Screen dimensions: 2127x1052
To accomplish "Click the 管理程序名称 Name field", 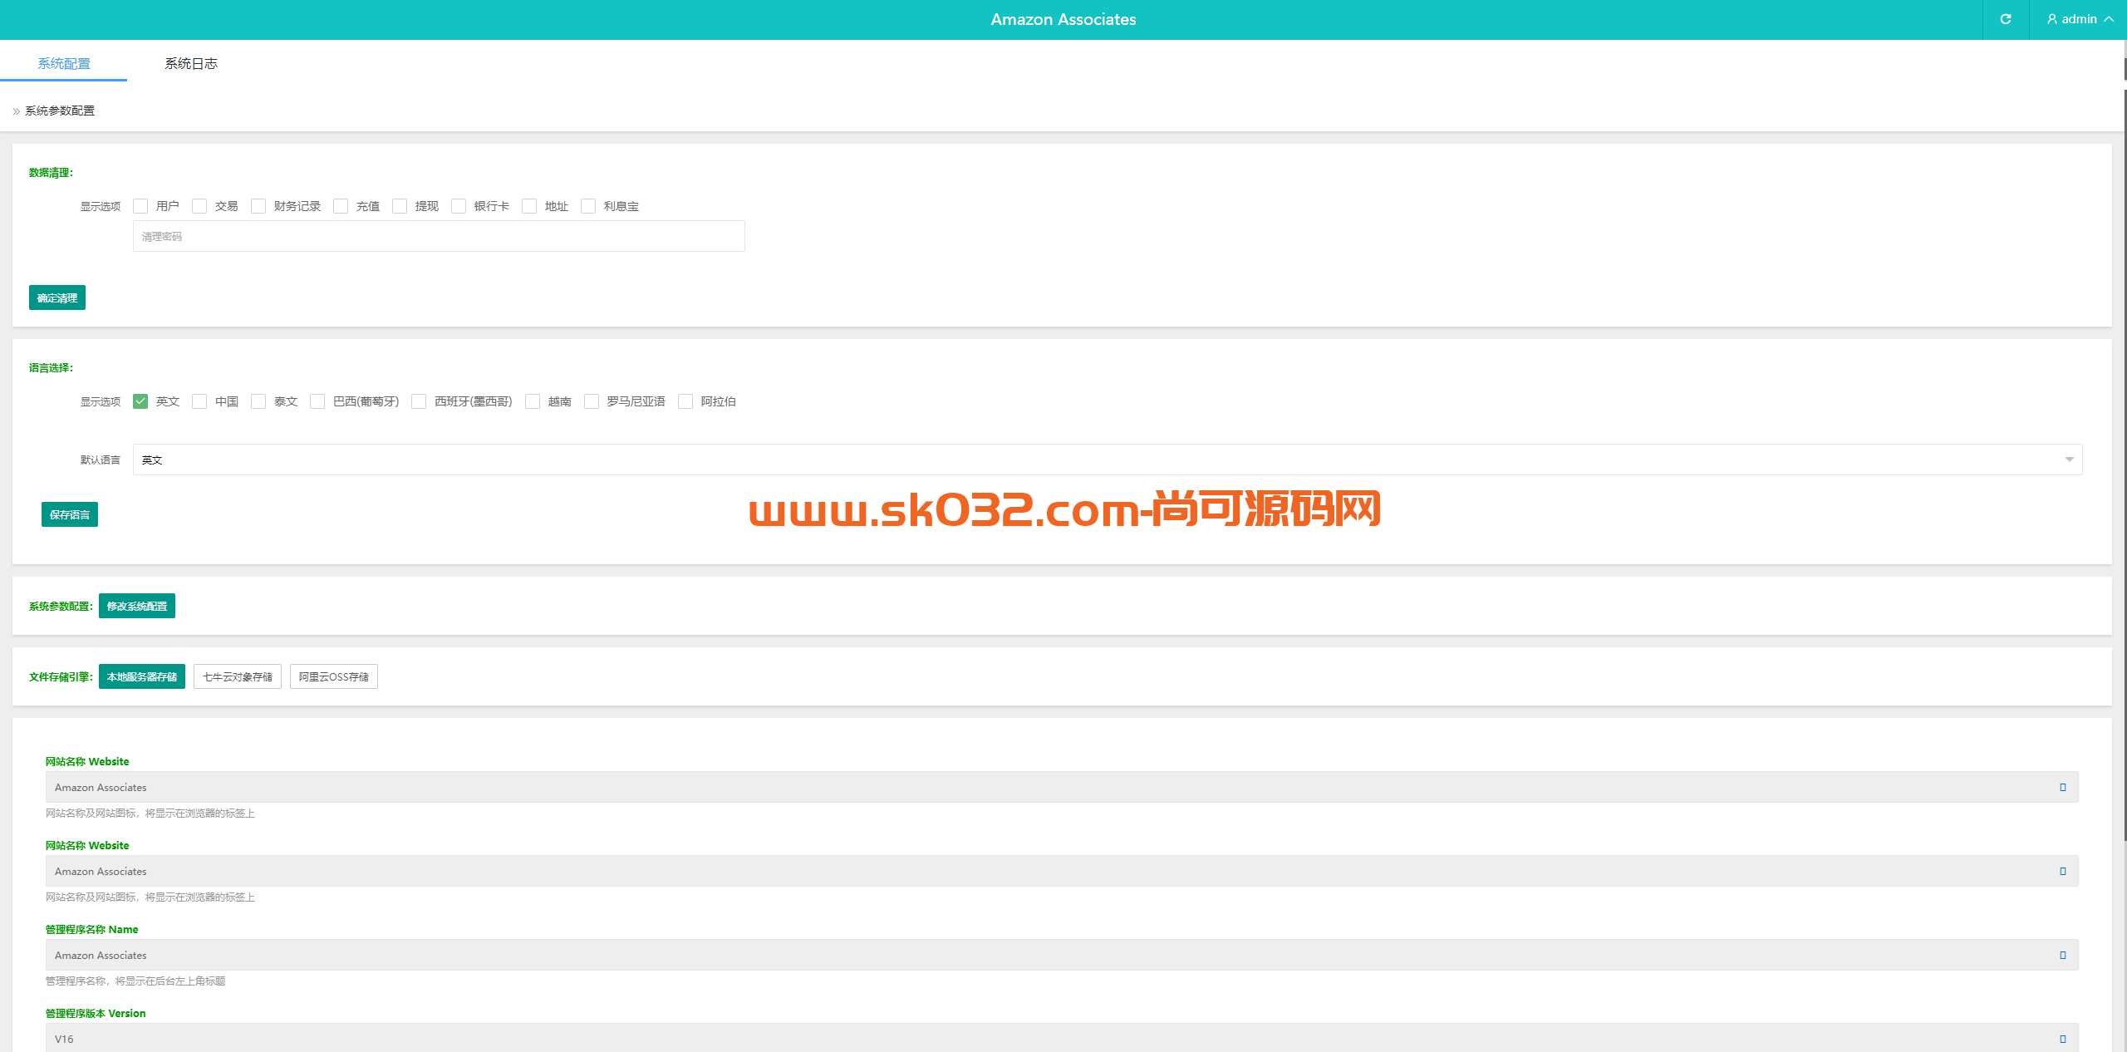I will pos(1062,955).
